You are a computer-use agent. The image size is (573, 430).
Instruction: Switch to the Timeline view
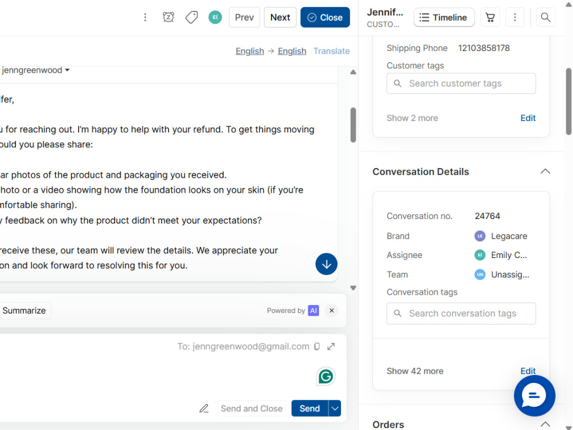444,17
